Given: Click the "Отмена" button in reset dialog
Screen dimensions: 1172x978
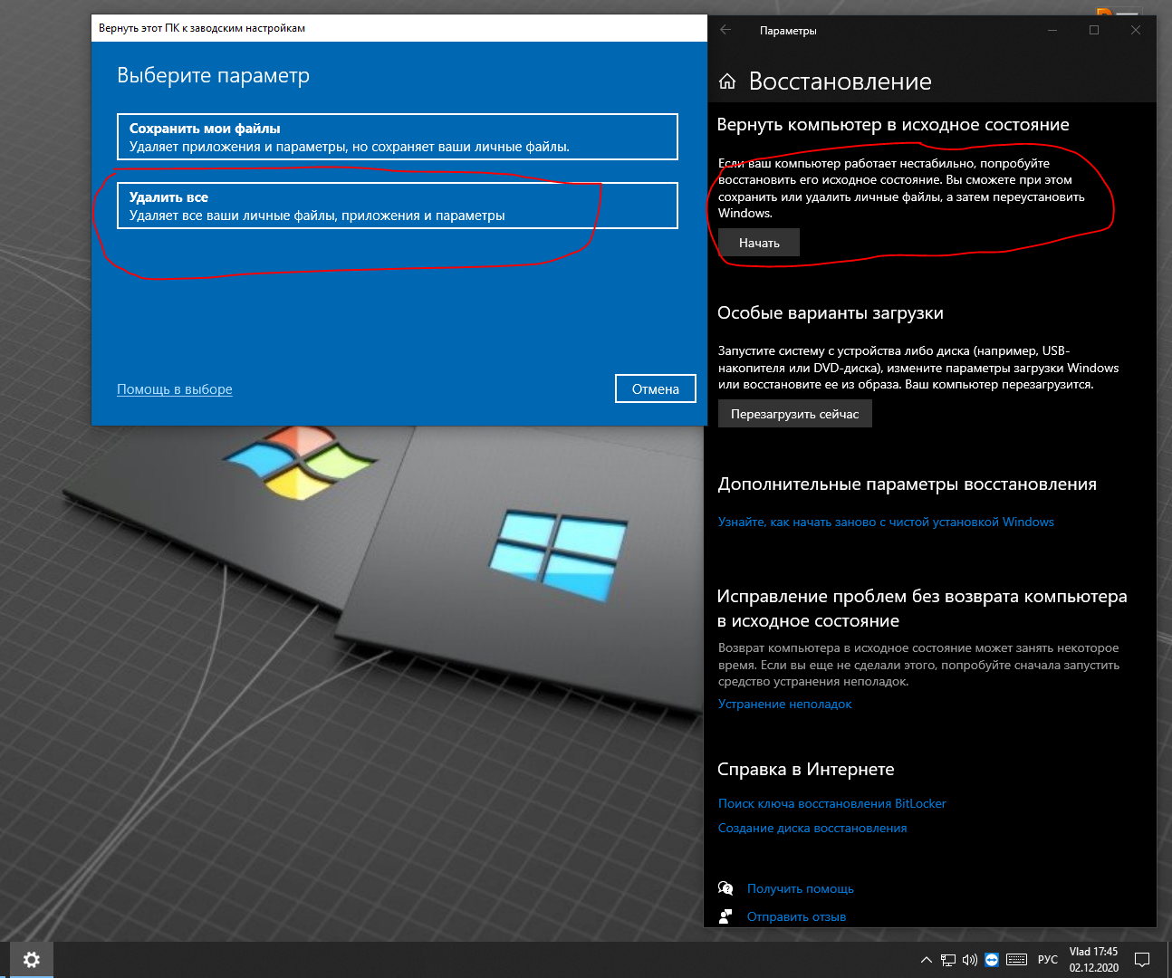Looking at the screenshot, I should [656, 388].
